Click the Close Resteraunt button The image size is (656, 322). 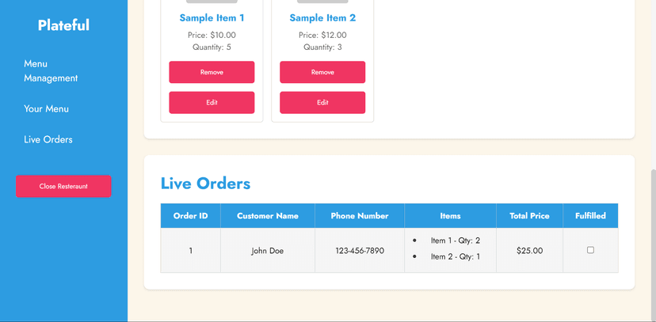[x=63, y=186]
